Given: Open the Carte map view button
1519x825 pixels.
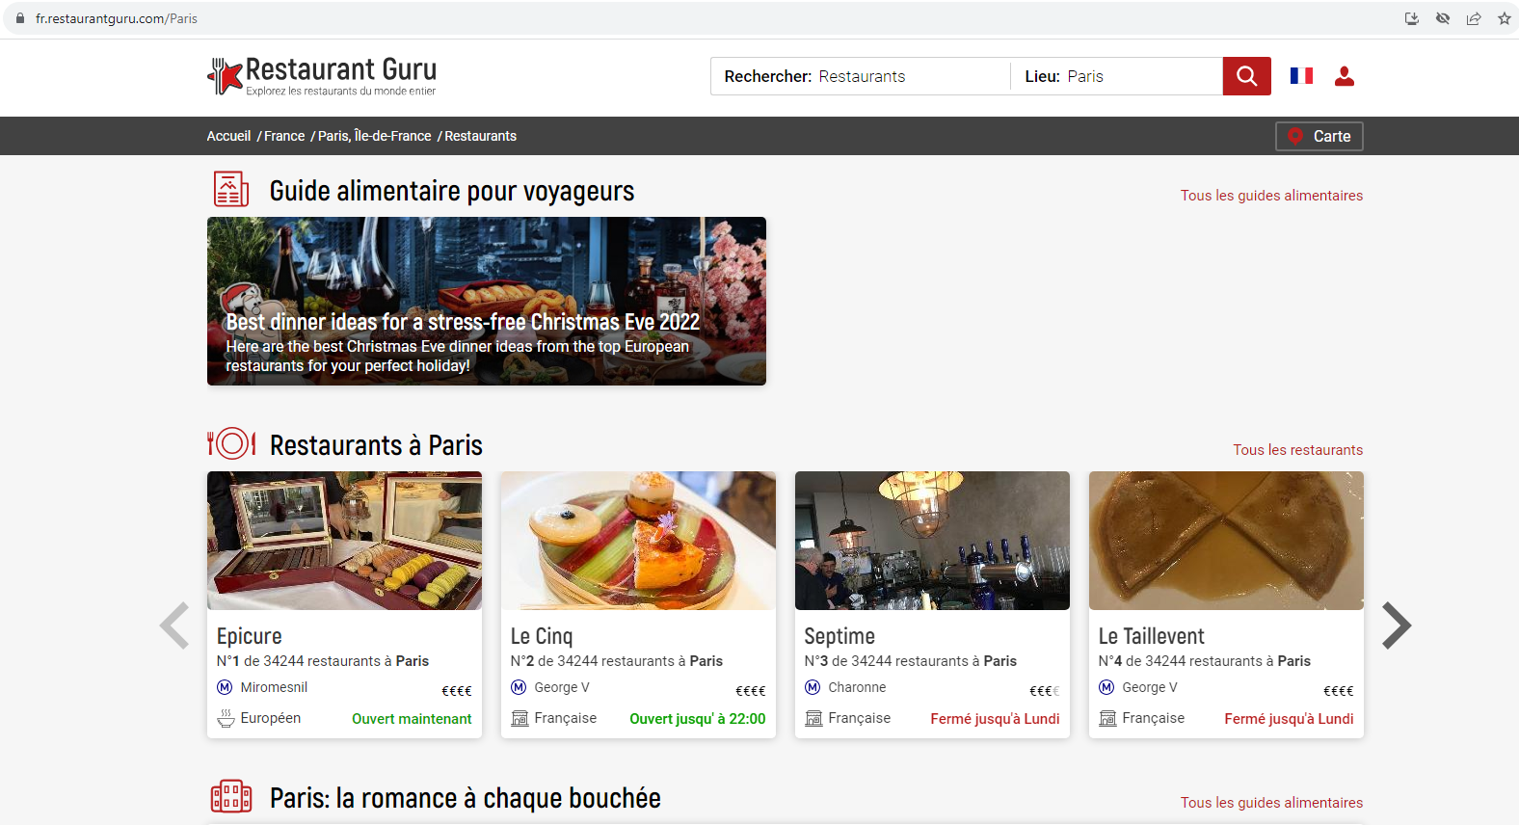Looking at the screenshot, I should tap(1319, 136).
